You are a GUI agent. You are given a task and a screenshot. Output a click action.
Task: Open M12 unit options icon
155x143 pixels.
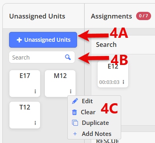click(x=70, y=91)
